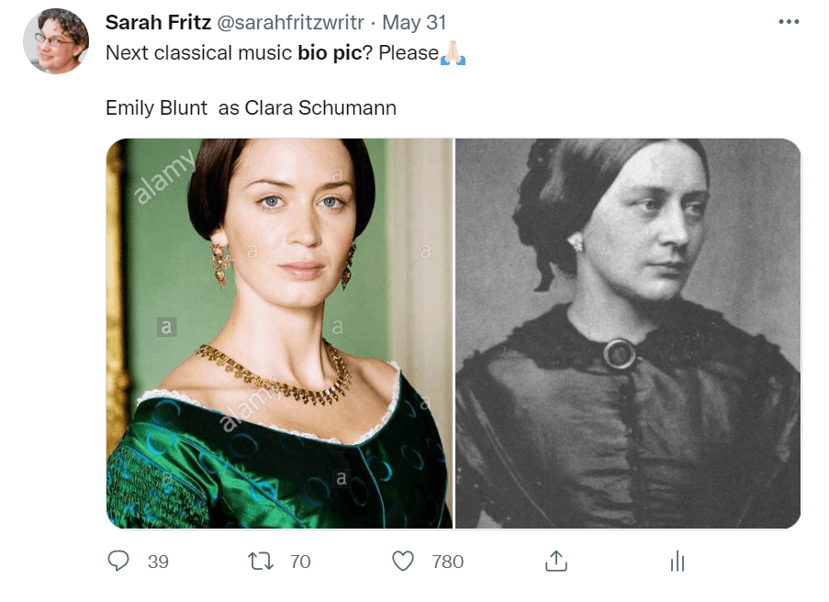Open the Sarah Fritz display name link

pyautogui.click(x=159, y=22)
